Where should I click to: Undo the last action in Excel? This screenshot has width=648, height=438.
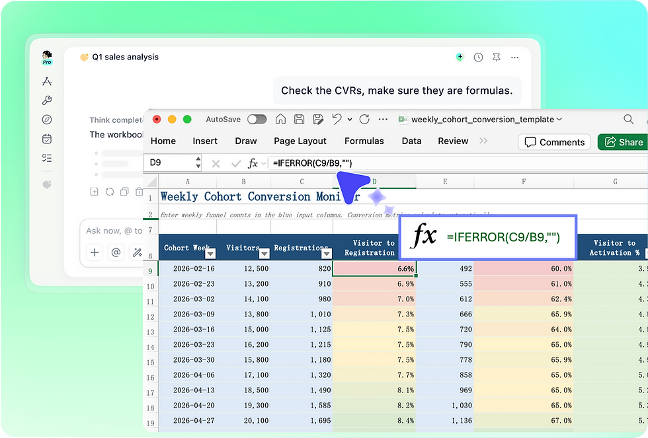click(337, 120)
